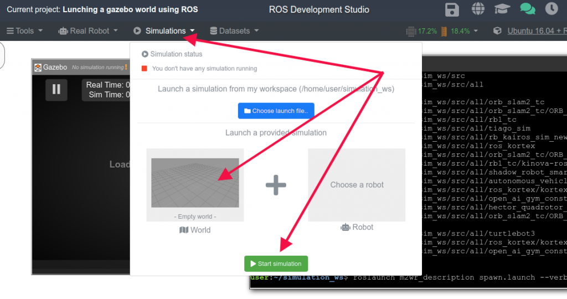Click the ROS Development Studio title
The image size is (567, 299).
pos(319,10)
